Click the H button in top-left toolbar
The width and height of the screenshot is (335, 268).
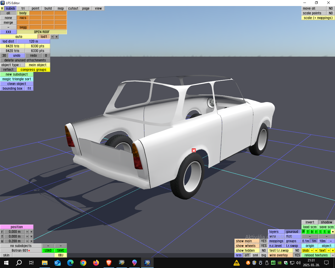click(2, 8)
